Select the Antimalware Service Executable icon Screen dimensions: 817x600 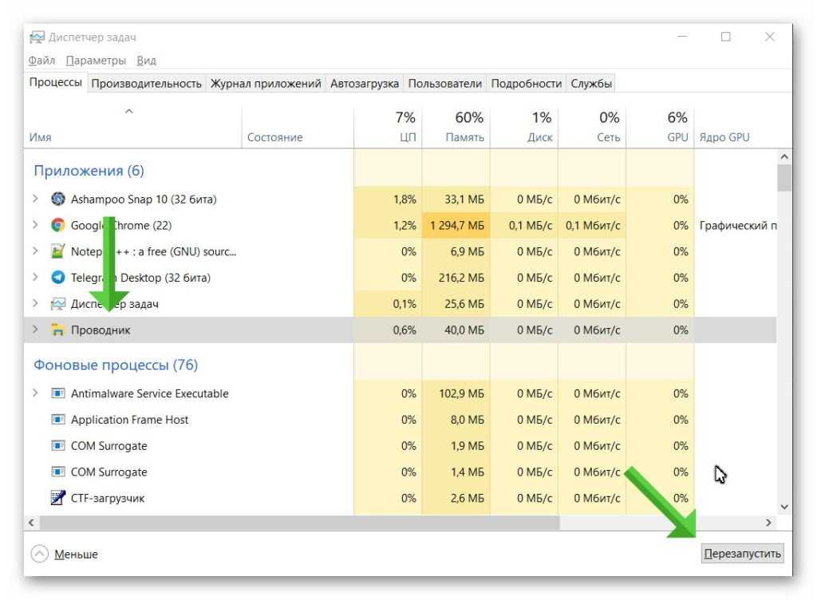(x=57, y=393)
